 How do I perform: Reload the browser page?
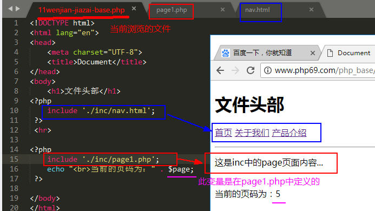[251, 70]
